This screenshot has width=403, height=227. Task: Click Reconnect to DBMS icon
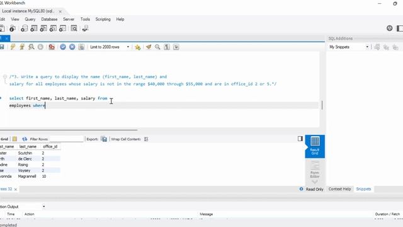(86, 28)
